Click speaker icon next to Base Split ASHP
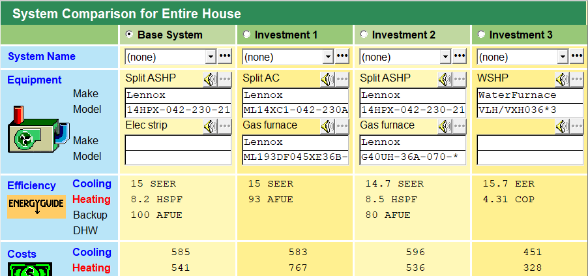This screenshot has width=588, height=276. pyautogui.click(x=211, y=79)
